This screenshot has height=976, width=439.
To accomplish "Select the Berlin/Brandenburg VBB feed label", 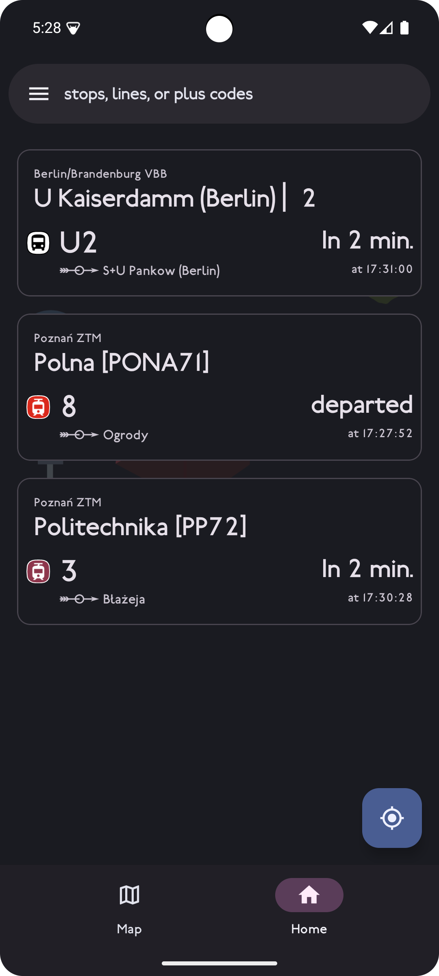I will tap(100, 174).
